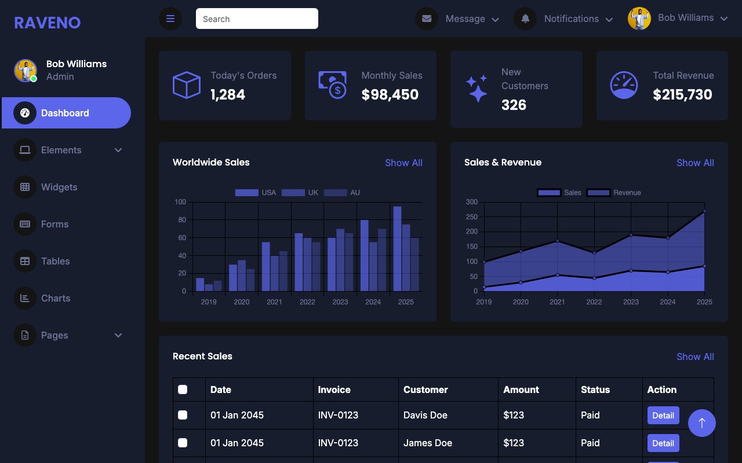Click the Admin role label in sidebar

pyautogui.click(x=60, y=76)
